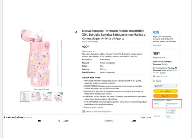Open the Join Prime link
The width and height of the screenshot is (192, 138).
(157, 45)
